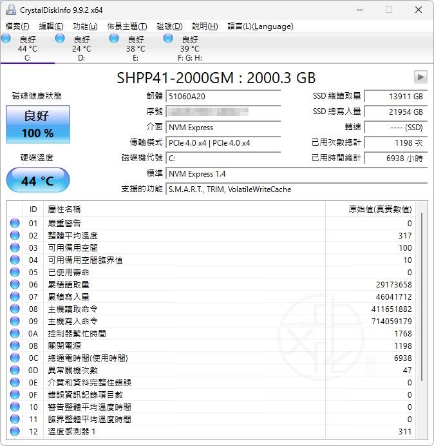Click the CrystalDiskInfo app icon in title bar

tap(11, 10)
